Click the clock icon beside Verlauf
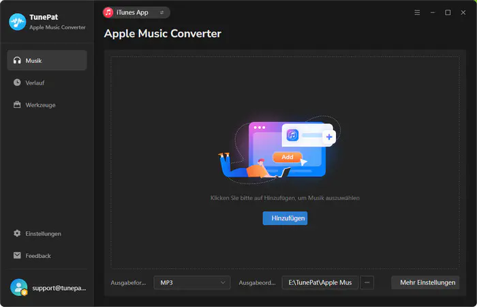 coord(17,83)
